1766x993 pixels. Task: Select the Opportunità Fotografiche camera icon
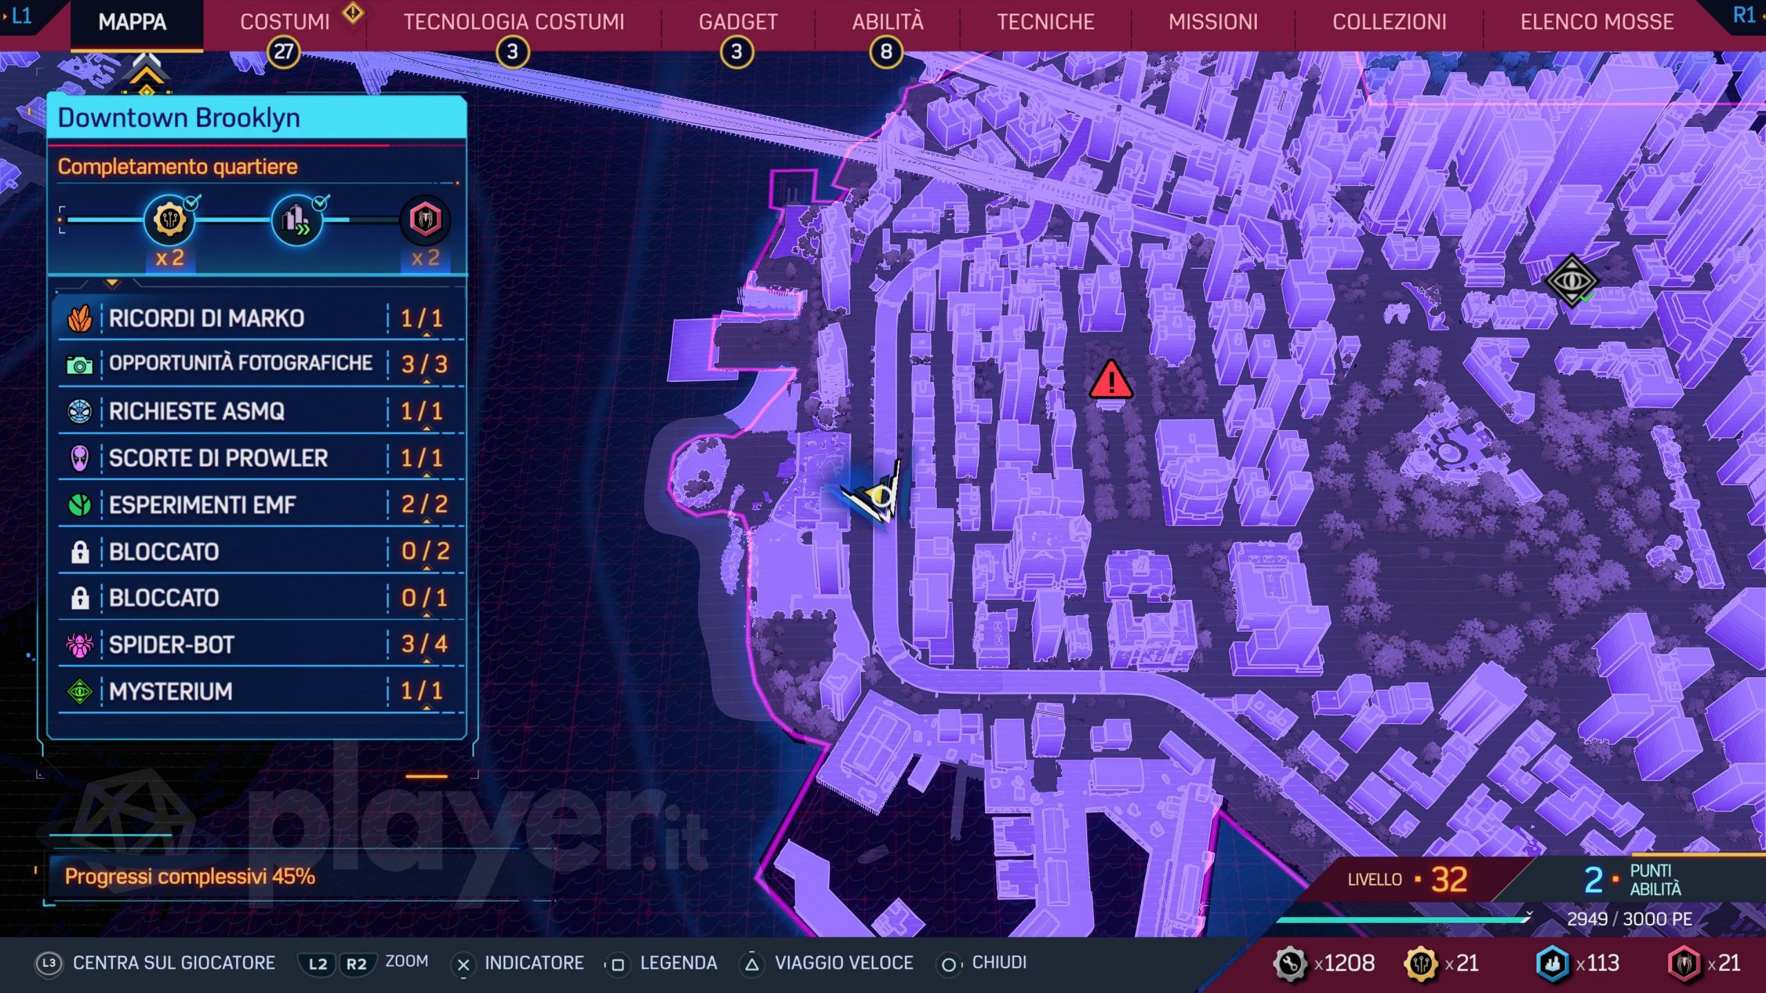(x=80, y=365)
